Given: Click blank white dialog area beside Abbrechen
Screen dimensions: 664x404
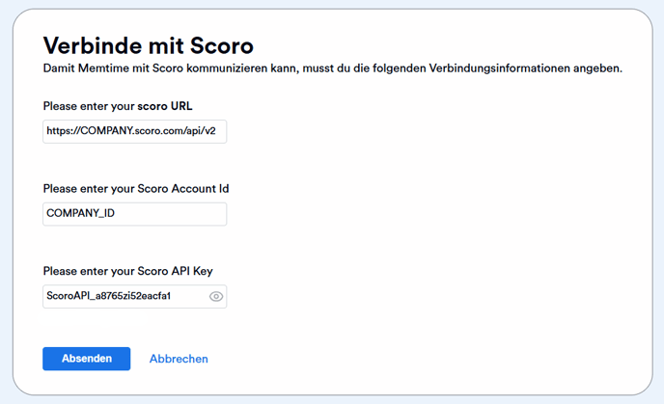Looking at the screenshot, I should click(381, 359).
